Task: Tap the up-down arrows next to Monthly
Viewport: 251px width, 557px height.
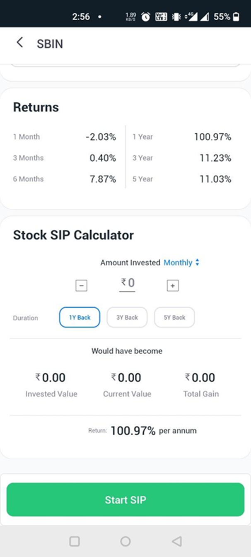Action: 197,263
